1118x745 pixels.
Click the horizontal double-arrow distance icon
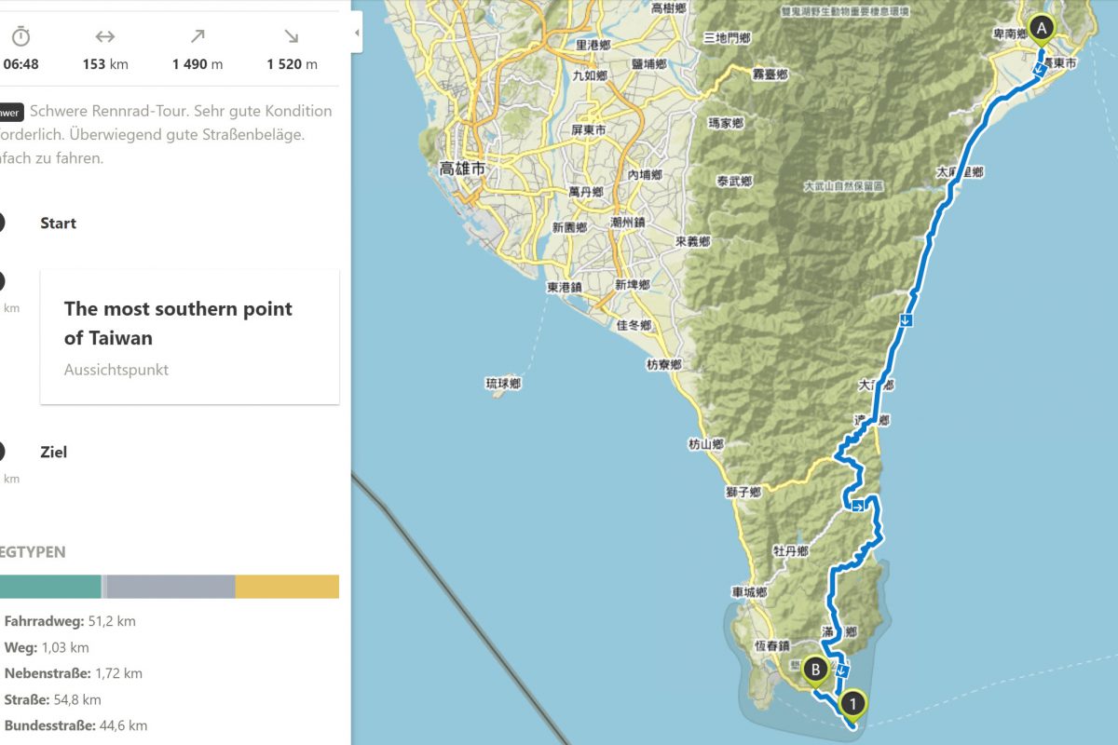coord(105,36)
